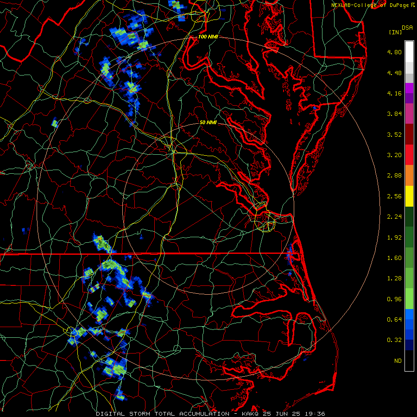The image size is (417, 417).
Task: Select the DSA product label
Action: click(407, 28)
